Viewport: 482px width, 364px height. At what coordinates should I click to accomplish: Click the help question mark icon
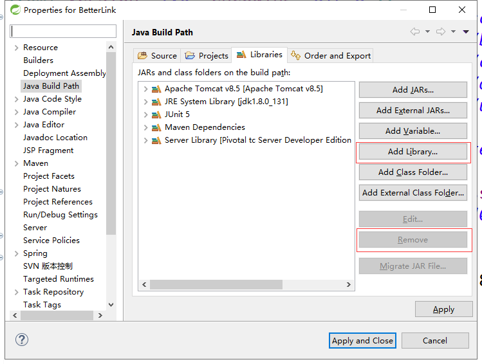click(22, 340)
